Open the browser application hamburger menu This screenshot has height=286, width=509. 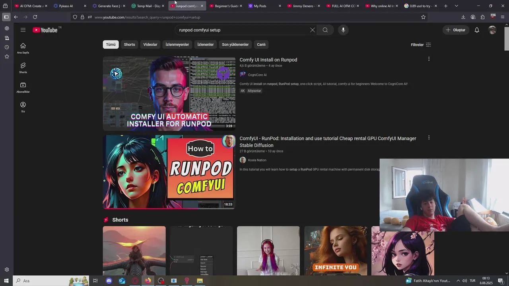(x=503, y=17)
